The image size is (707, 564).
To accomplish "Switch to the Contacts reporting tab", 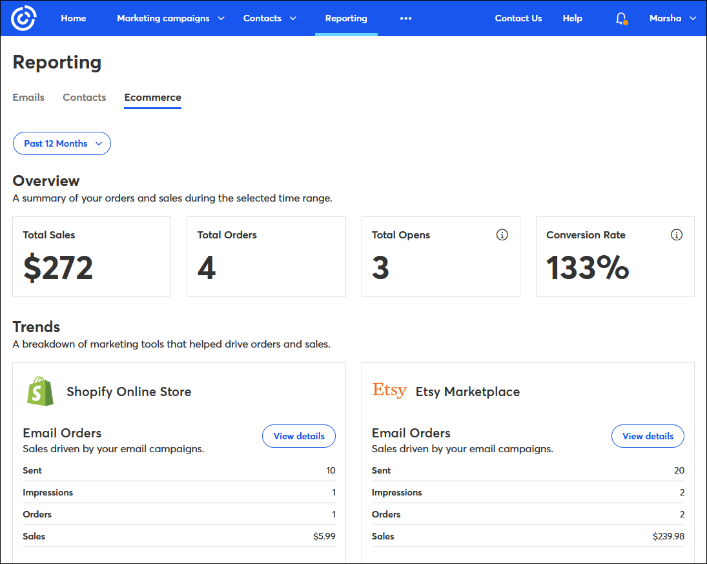I will [85, 98].
